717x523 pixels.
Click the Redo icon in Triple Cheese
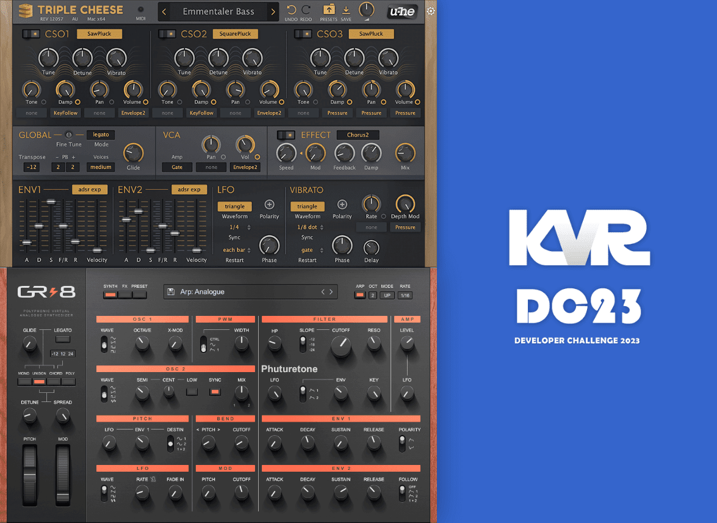pyautogui.click(x=306, y=10)
